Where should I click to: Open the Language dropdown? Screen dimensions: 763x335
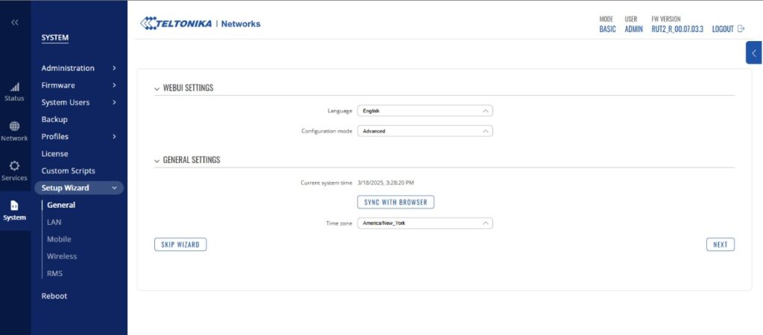pyautogui.click(x=425, y=111)
